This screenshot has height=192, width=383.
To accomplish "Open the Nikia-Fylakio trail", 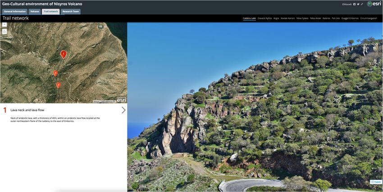I will (x=302, y=18).
